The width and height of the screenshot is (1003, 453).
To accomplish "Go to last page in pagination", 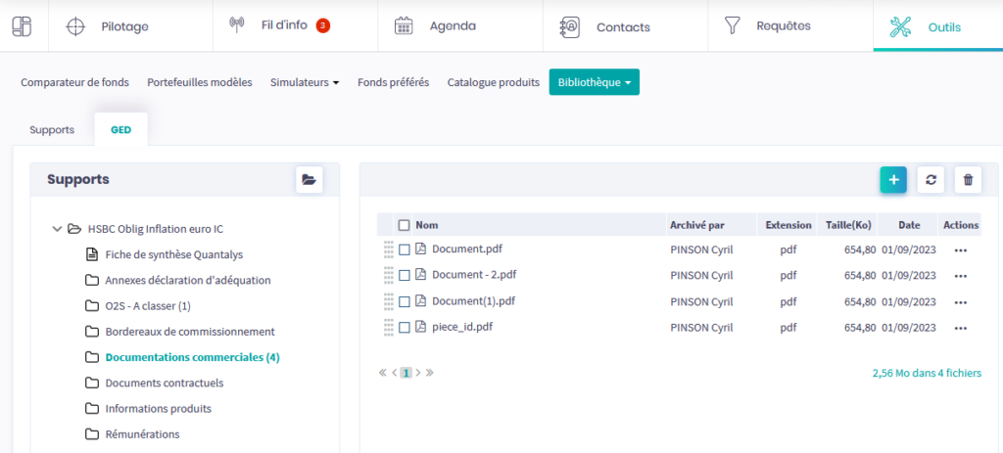I will pos(430,373).
